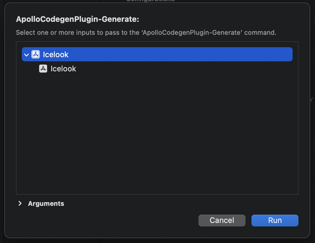
Task: Run the ApolloCodegenPlugin-Generate command
Action: click(x=274, y=220)
